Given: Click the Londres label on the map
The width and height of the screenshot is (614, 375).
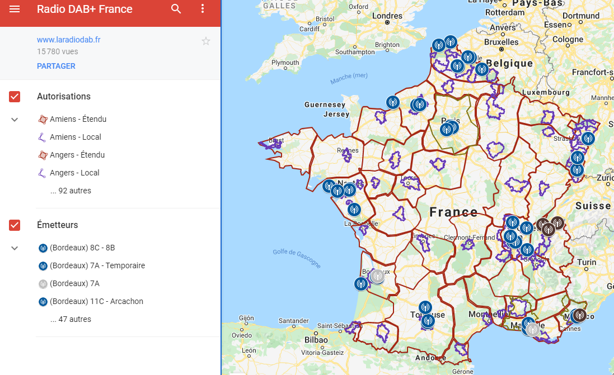Looking at the screenshot, I should point(387,16).
